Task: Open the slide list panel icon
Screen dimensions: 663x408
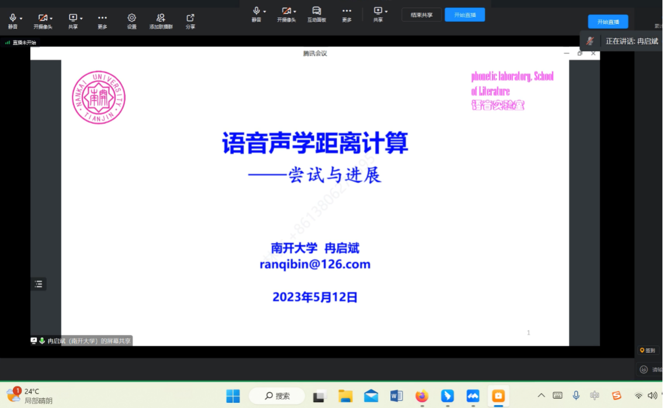Action: [39, 284]
